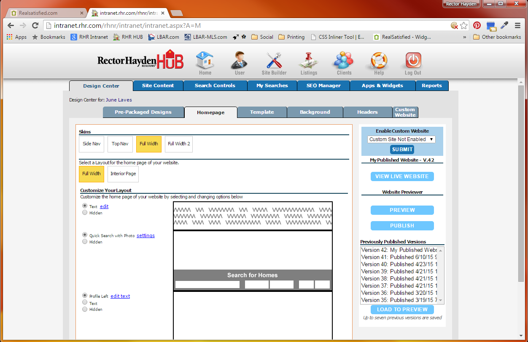Click the eyedropper extension icon
The height and width of the screenshot is (342, 528).
(504, 25)
